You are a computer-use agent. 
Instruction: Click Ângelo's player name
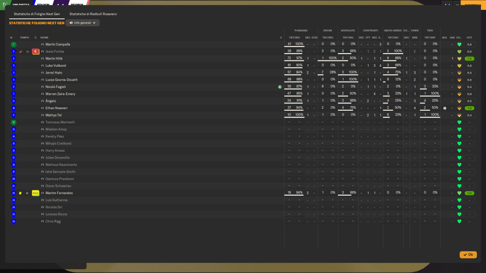click(50, 101)
